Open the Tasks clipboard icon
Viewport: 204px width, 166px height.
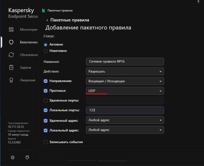(x=11, y=67)
